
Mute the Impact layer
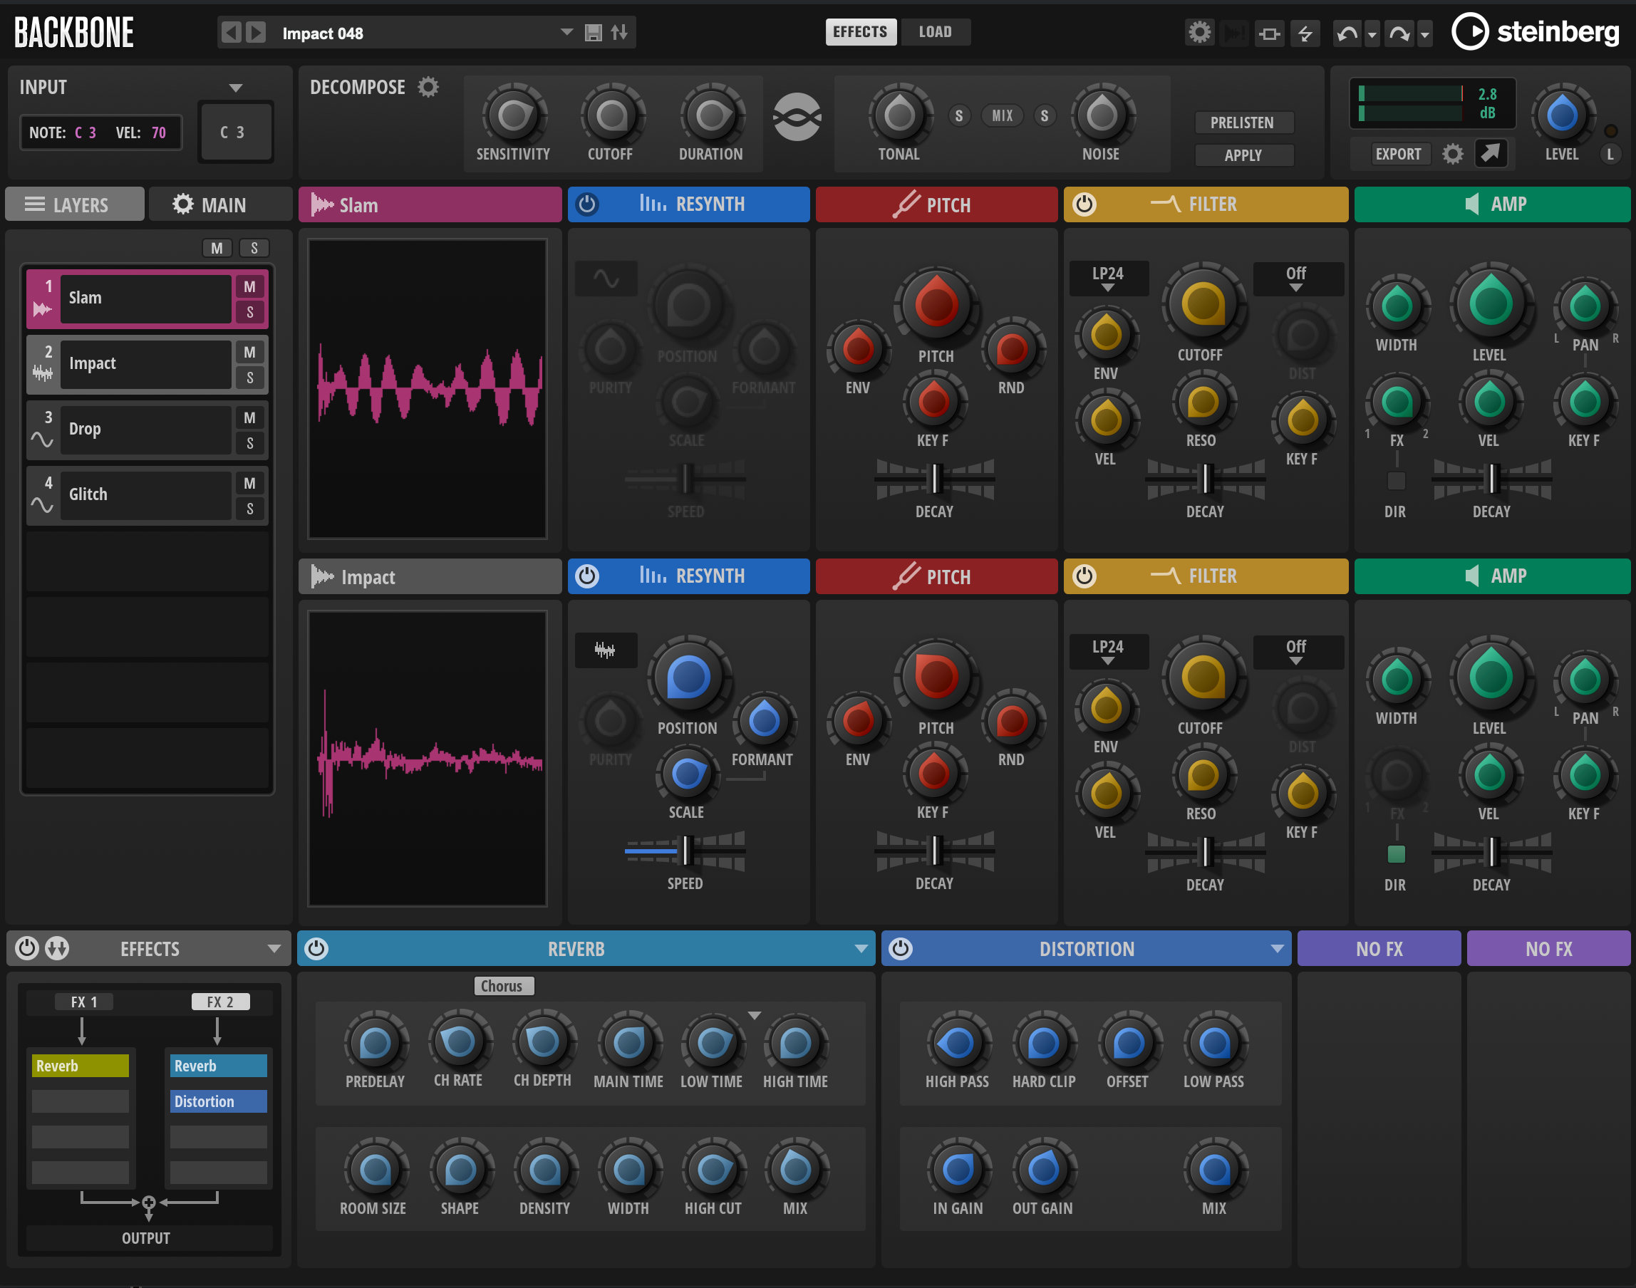(249, 351)
